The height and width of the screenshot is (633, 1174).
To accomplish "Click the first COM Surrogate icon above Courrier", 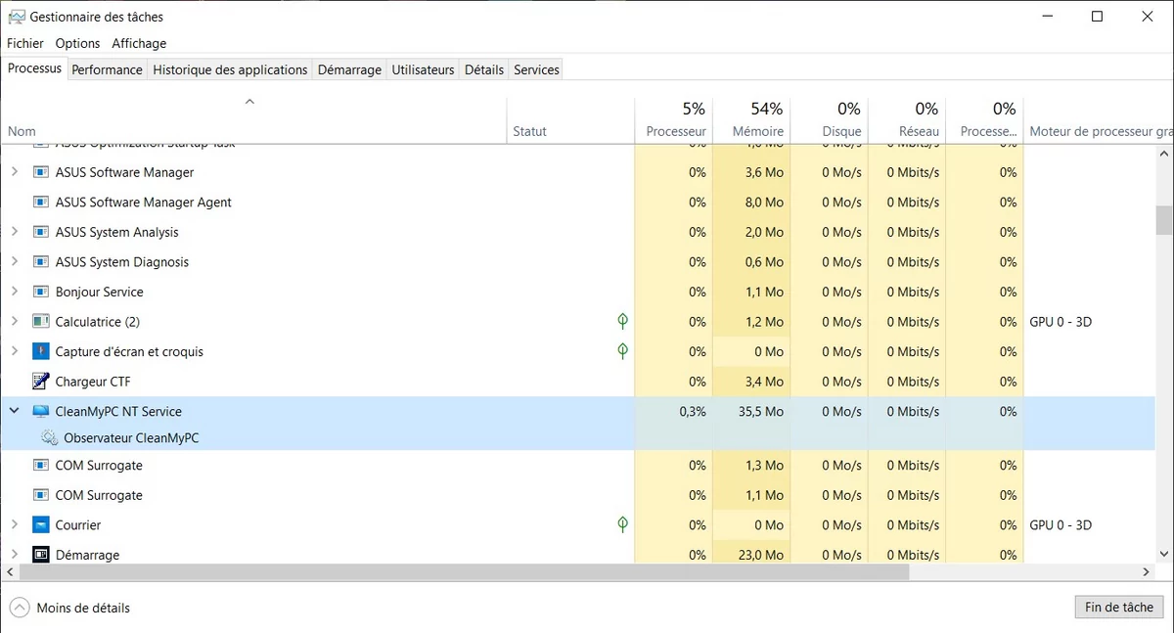I will (x=40, y=466).
